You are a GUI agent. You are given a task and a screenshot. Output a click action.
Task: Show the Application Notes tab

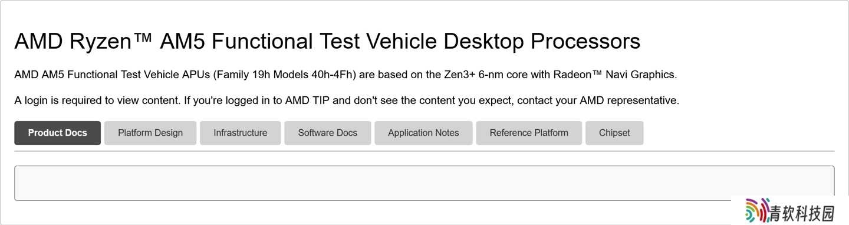pos(423,133)
